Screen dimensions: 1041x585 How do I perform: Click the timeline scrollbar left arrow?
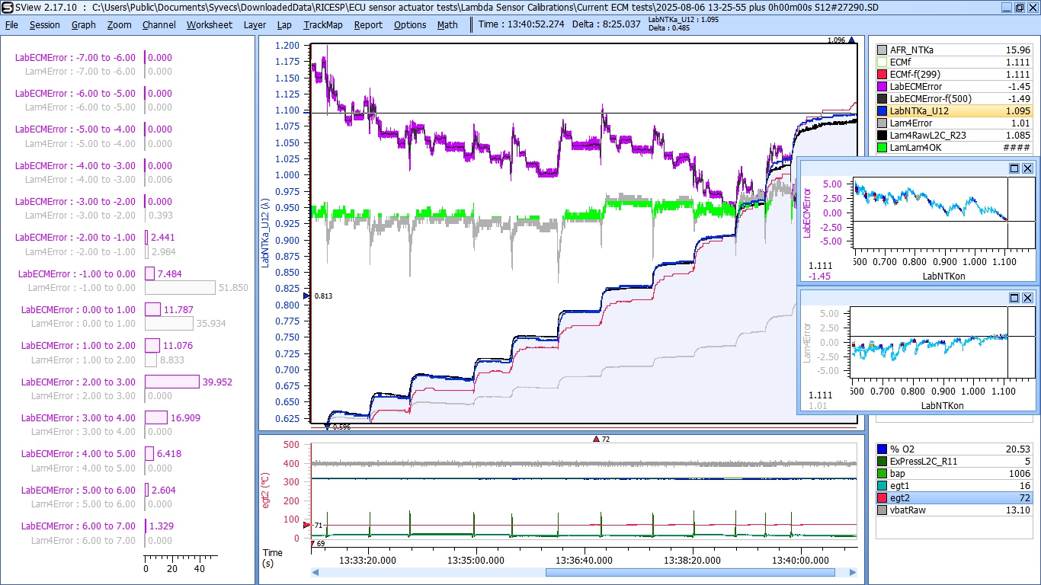click(316, 572)
